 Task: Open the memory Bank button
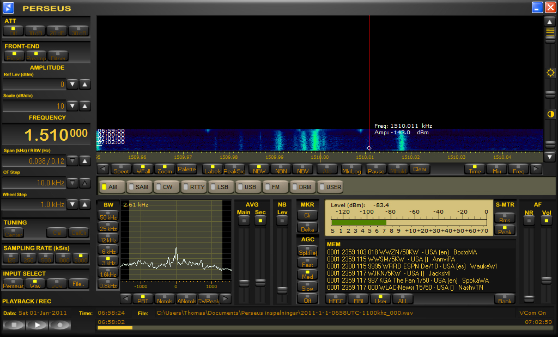pos(505,299)
